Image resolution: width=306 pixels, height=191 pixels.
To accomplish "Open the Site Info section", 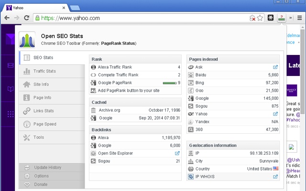I will 52,85.
